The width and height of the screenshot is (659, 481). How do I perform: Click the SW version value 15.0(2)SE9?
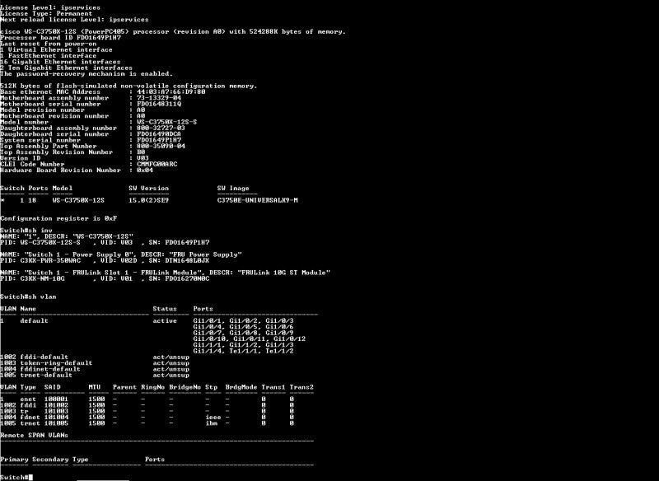(x=149, y=200)
